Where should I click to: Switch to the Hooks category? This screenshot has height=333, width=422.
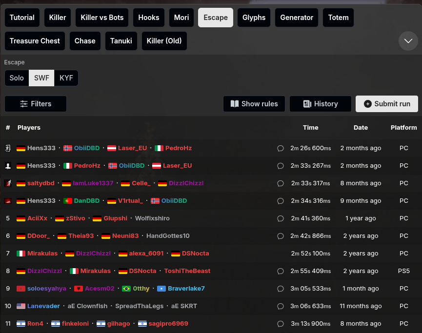click(149, 18)
